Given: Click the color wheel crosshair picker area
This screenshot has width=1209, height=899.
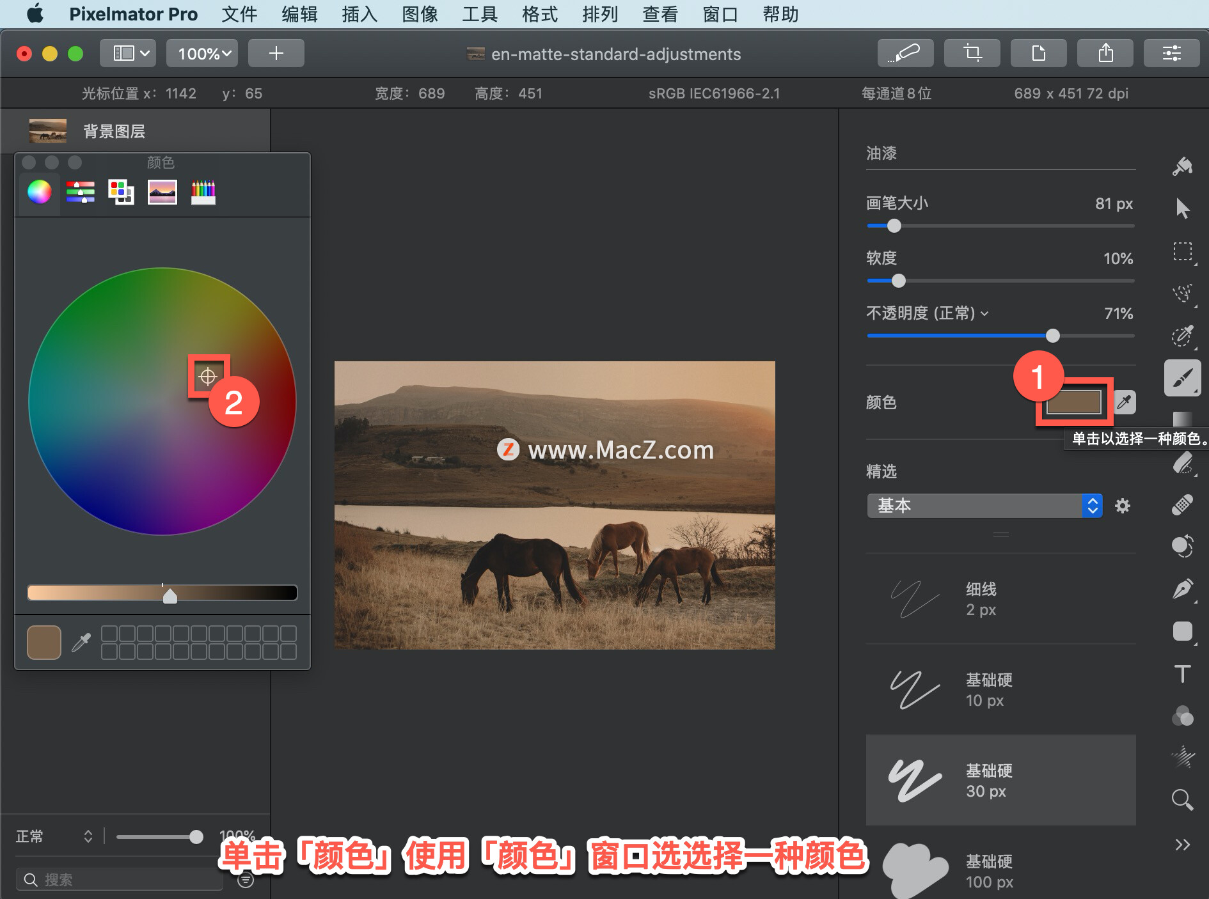Looking at the screenshot, I should (208, 377).
